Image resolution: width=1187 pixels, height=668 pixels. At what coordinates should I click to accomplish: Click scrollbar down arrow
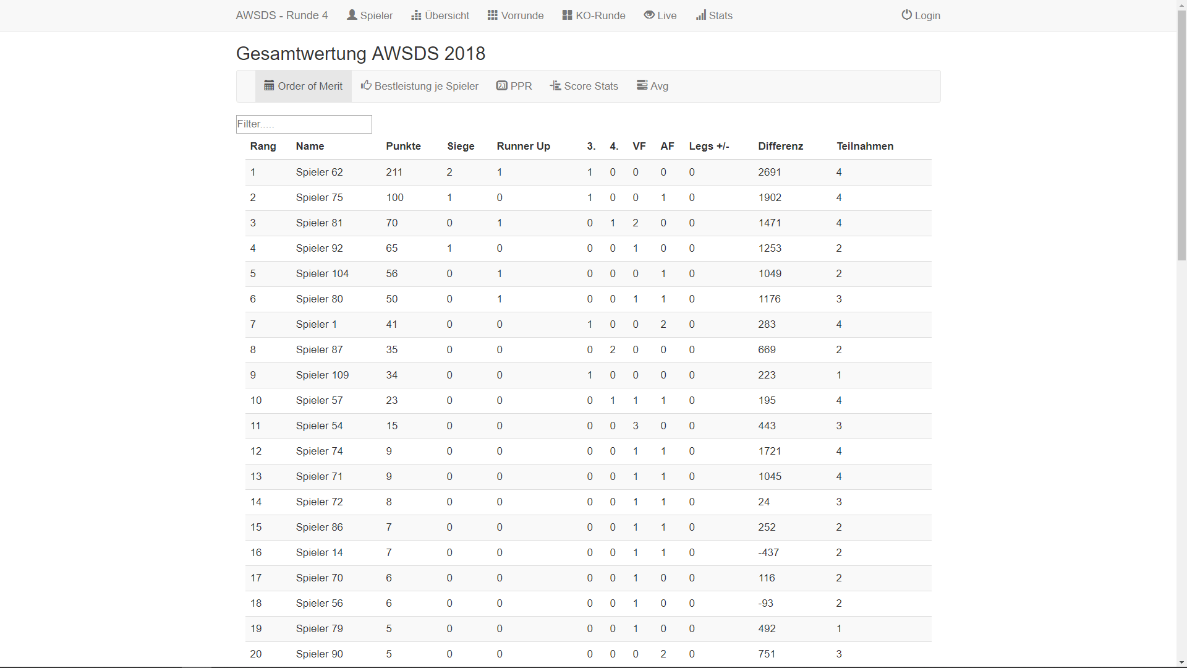(1181, 662)
